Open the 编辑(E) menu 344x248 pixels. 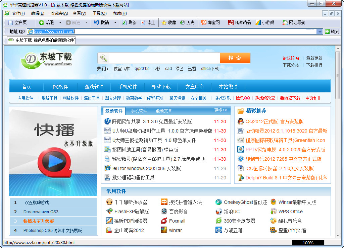38,14
